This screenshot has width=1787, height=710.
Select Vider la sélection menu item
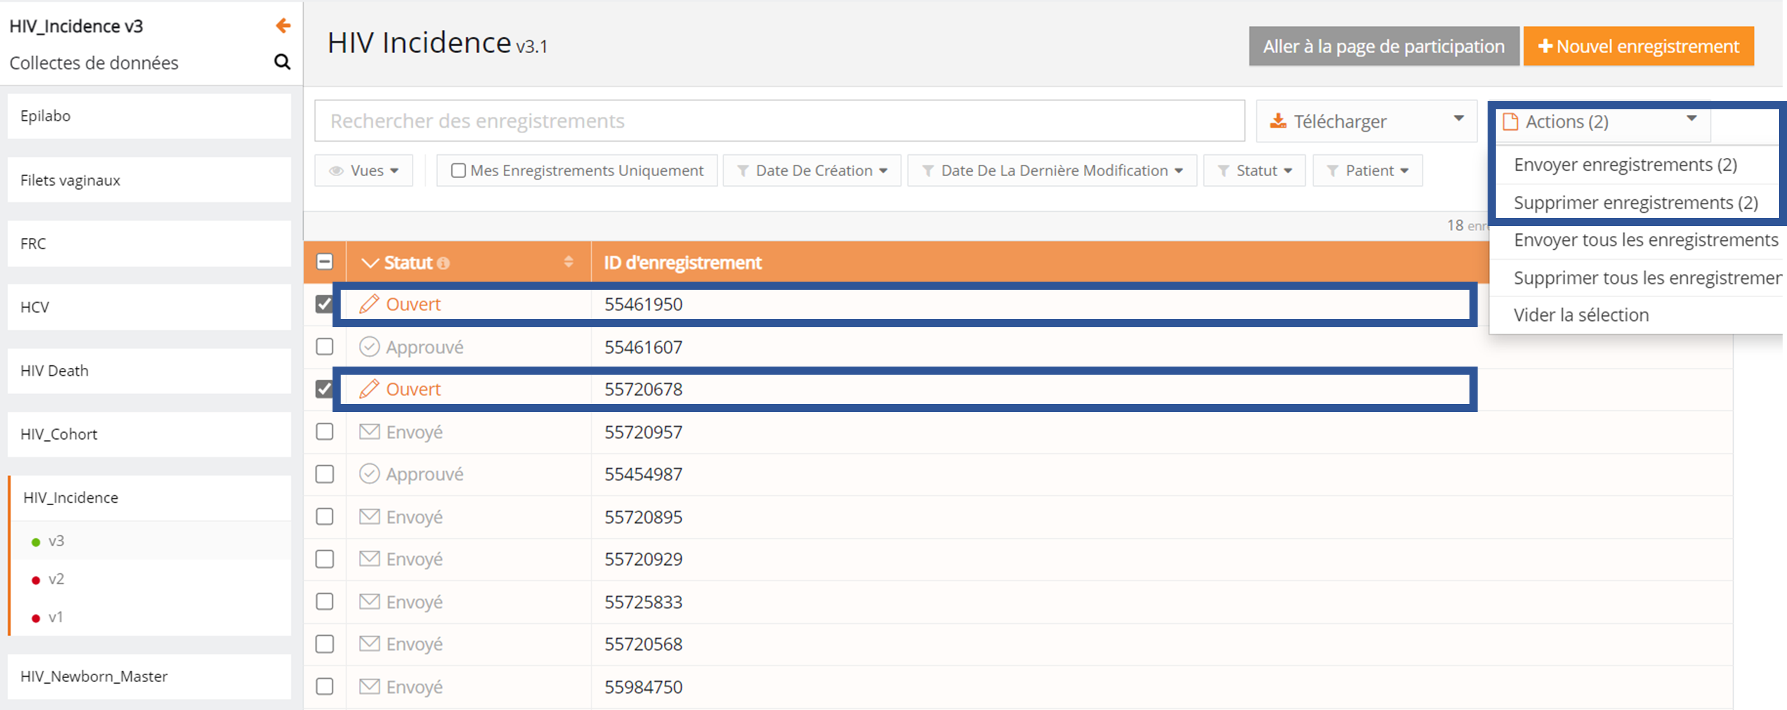(1580, 315)
